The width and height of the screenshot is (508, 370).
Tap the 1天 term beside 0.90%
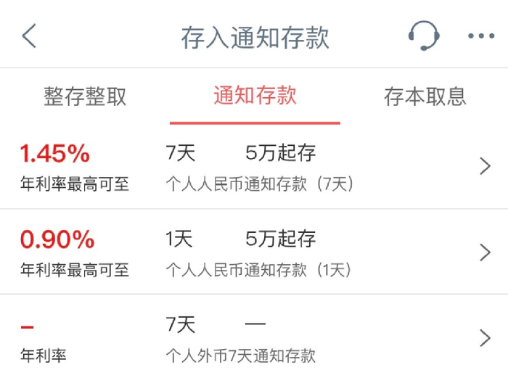[179, 239]
